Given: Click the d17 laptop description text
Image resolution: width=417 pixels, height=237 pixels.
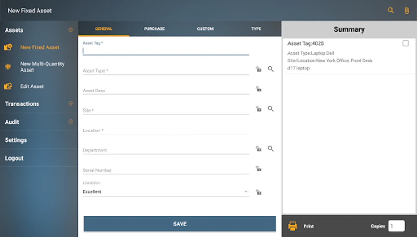Looking at the screenshot, I should click(299, 68).
